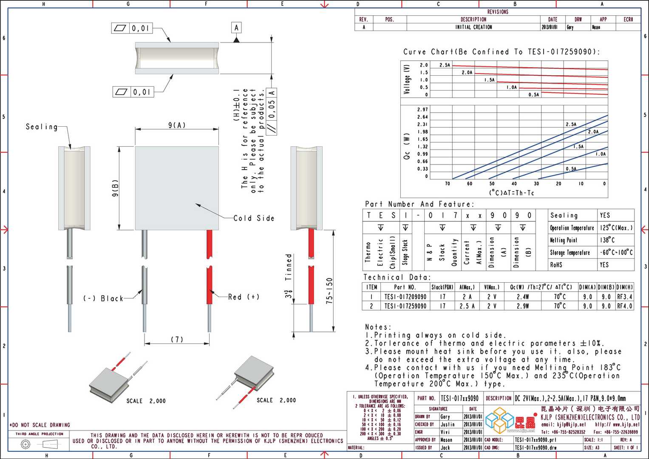Click 'Jack' in the ISSUED BY row
This screenshot has width=649, height=459.
pyautogui.click(x=445, y=448)
